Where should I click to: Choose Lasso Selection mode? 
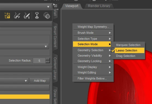128,50
